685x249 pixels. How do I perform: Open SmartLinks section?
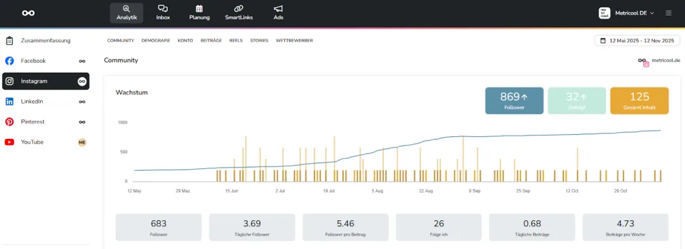point(239,13)
